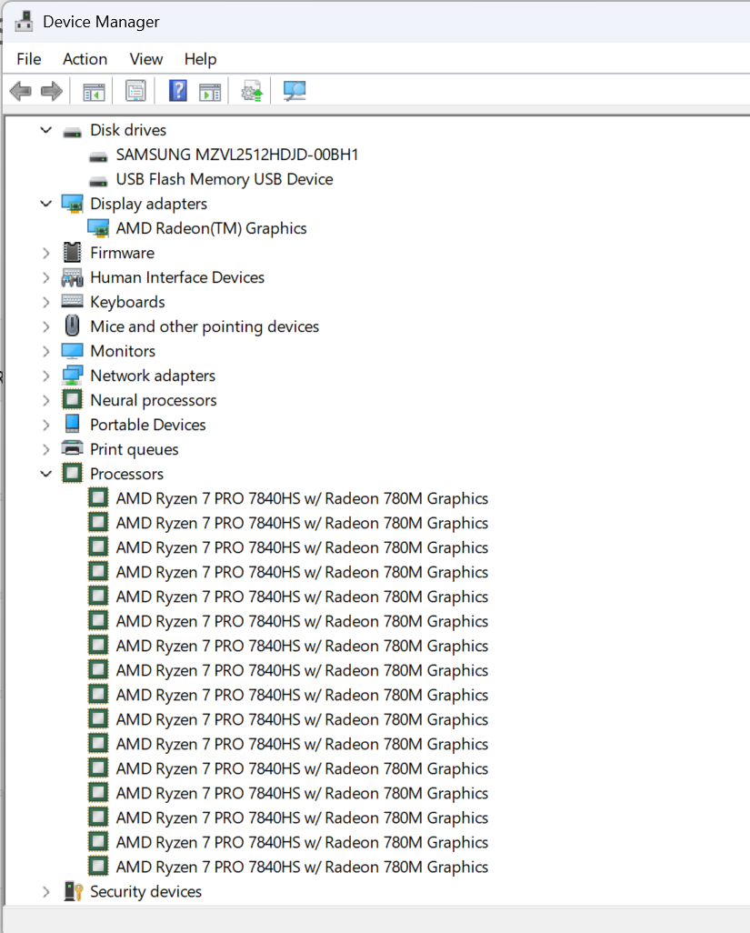The height and width of the screenshot is (933, 750).
Task: Select the Portable Devices label
Action: click(x=148, y=425)
